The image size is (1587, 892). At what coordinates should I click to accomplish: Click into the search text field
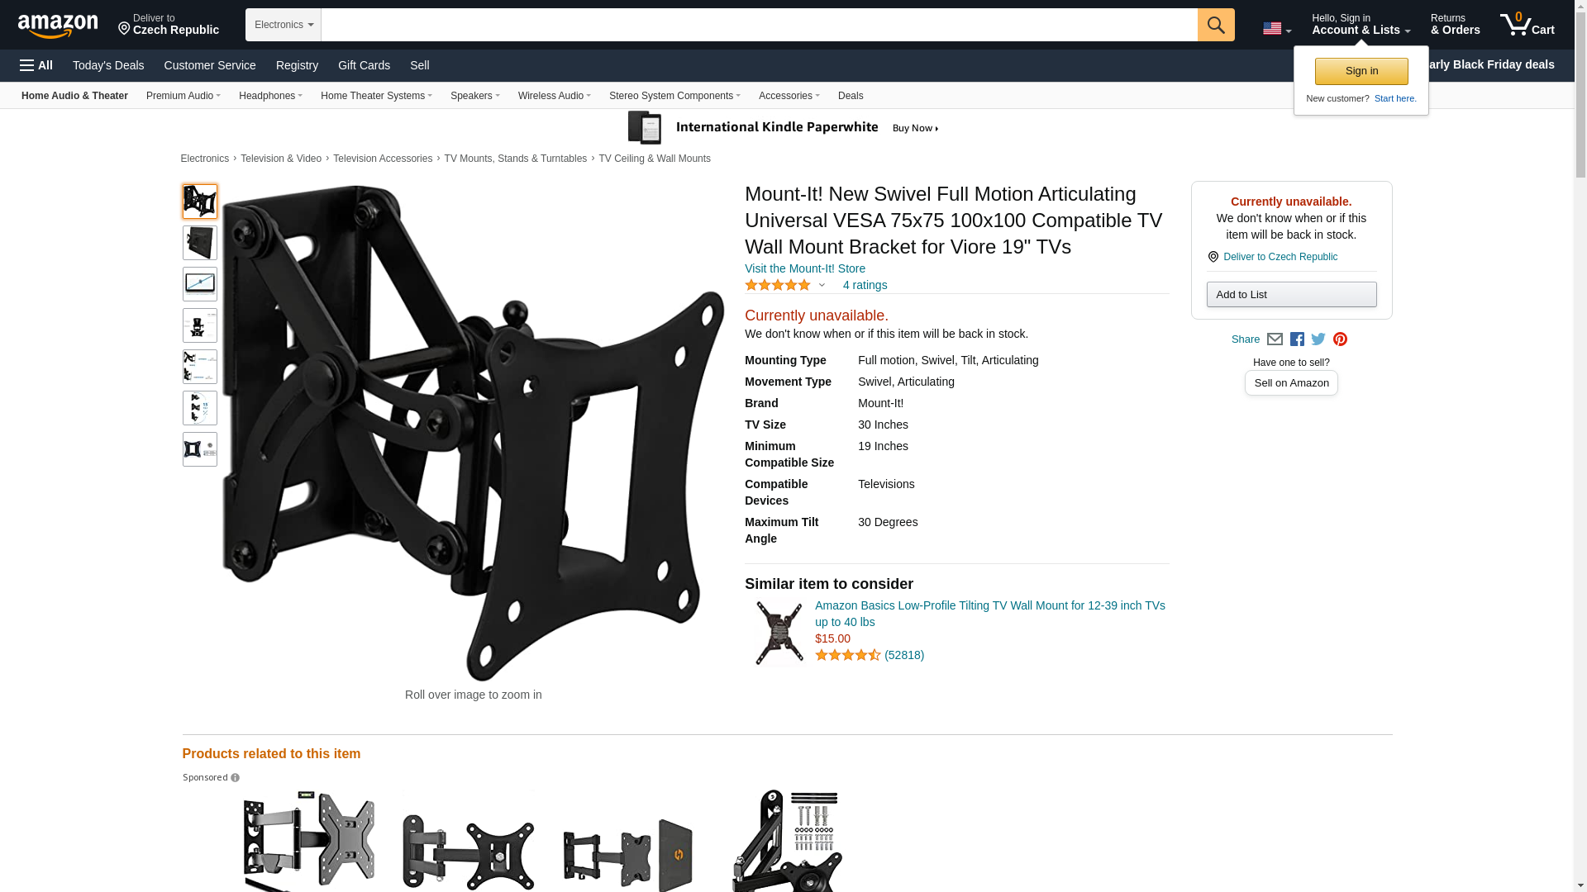[x=759, y=25]
